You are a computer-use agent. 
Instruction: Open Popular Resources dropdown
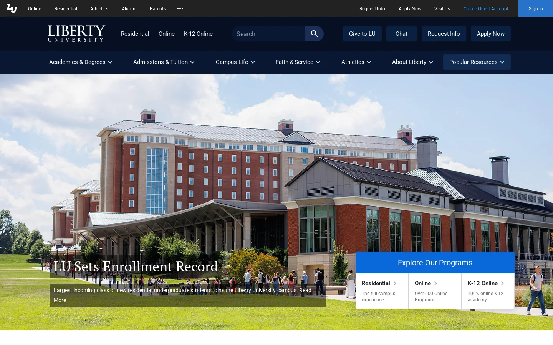(x=477, y=62)
